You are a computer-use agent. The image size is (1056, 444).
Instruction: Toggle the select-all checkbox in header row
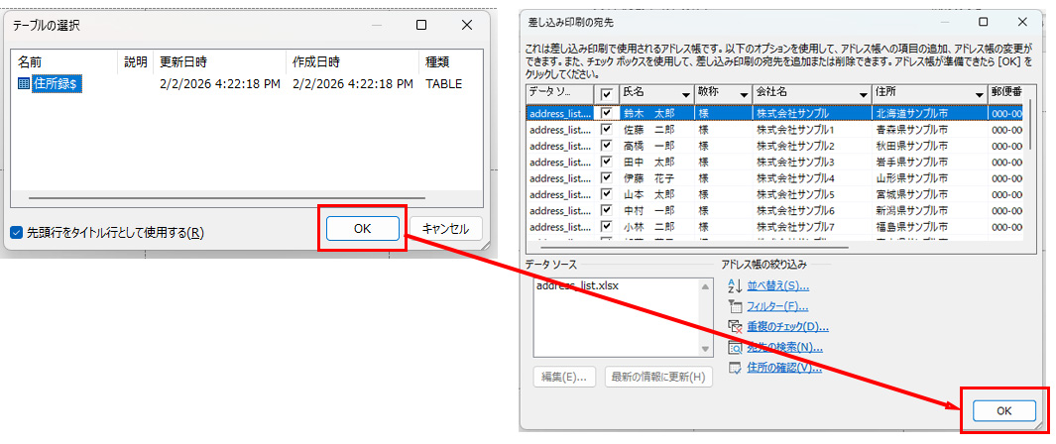click(x=607, y=94)
